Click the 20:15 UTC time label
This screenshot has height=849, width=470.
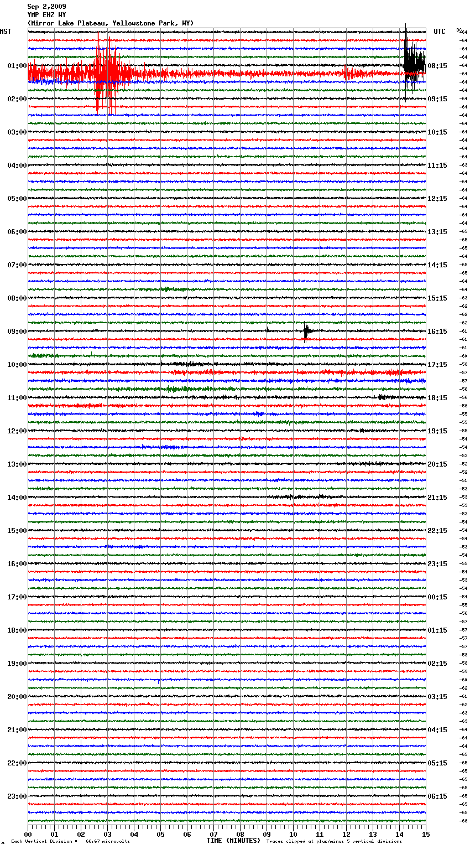click(x=437, y=464)
